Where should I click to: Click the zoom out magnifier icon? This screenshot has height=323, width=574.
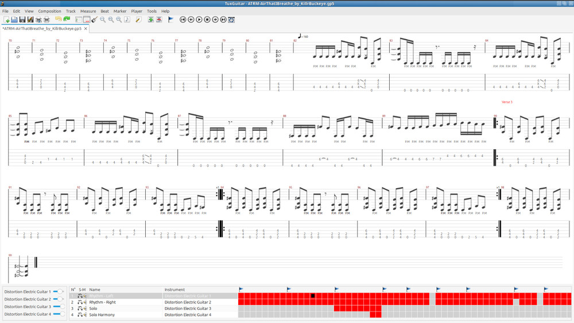(103, 20)
